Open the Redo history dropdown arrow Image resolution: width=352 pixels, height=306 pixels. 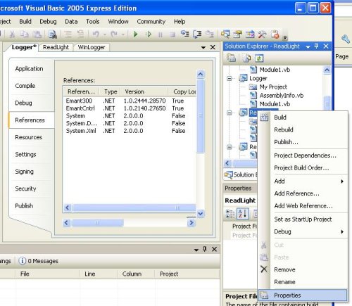(x=123, y=34)
